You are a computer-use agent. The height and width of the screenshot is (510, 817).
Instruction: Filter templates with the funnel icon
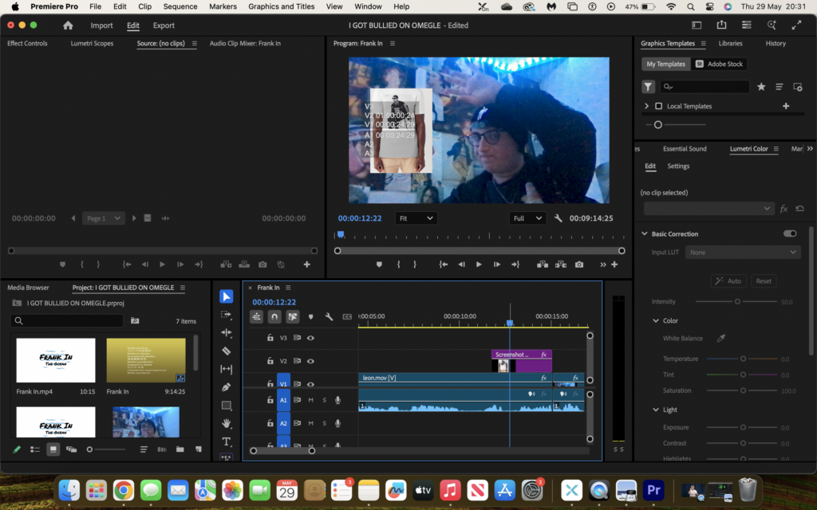648,87
